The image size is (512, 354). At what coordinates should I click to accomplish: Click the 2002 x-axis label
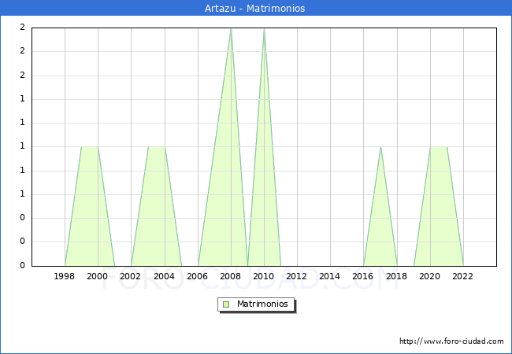pyautogui.click(x=131, y=276)
